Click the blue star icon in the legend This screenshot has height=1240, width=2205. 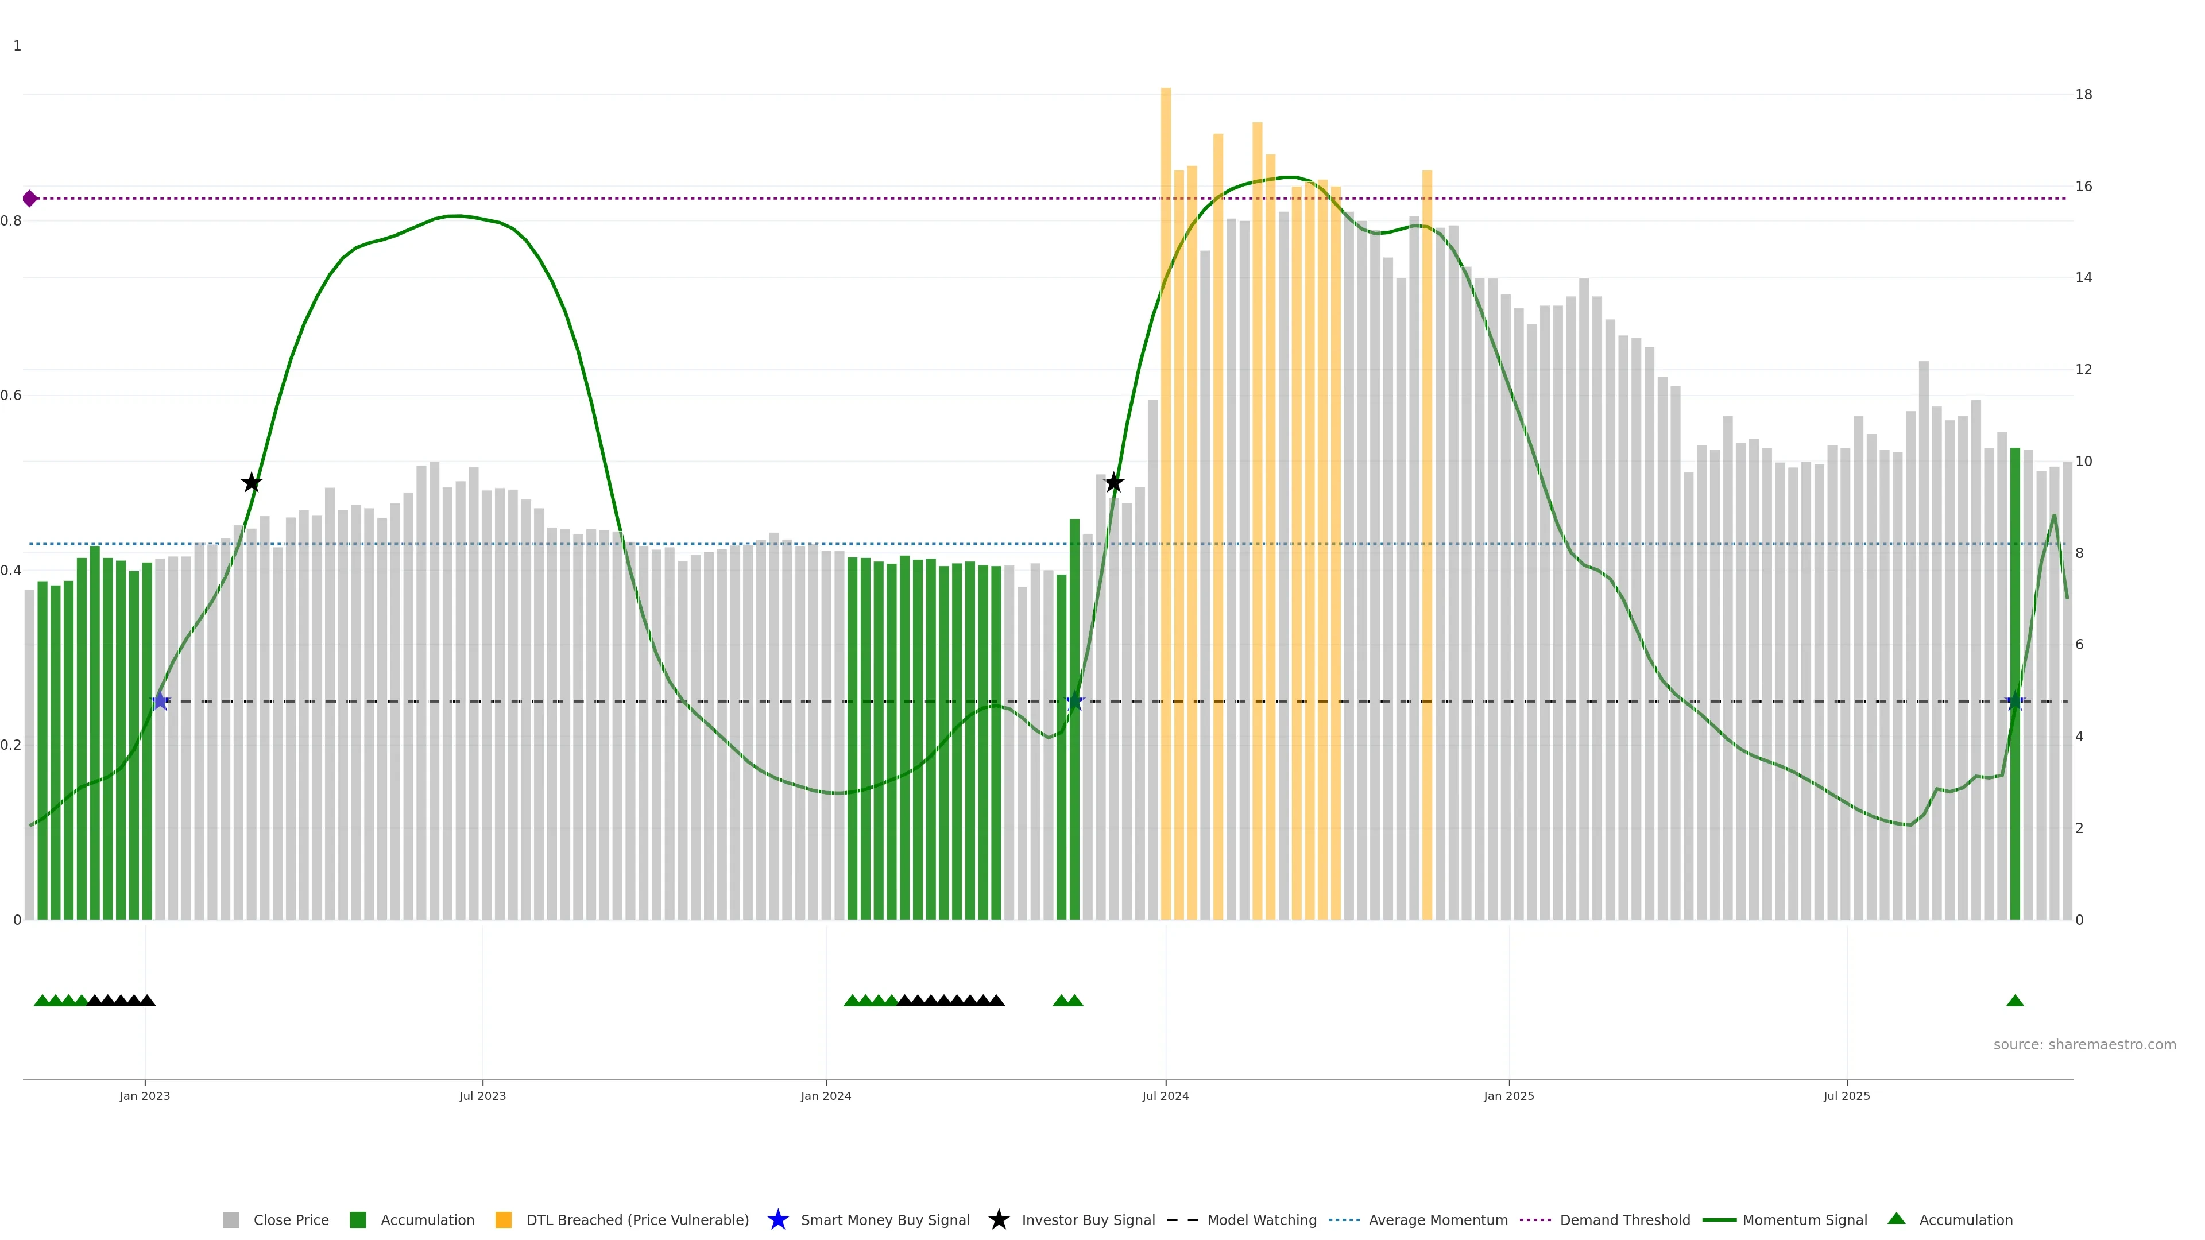(777, 1219)
